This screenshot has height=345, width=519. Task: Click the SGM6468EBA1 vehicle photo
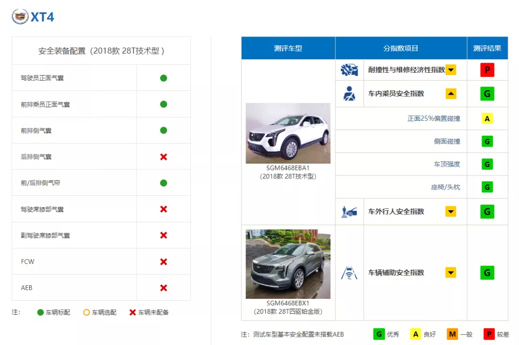point(288,134)
